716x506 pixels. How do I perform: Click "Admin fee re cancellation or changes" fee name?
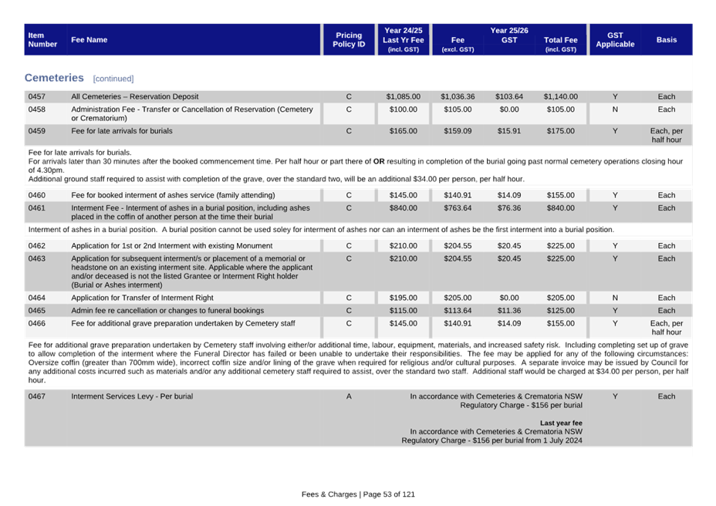pos(167,311)
